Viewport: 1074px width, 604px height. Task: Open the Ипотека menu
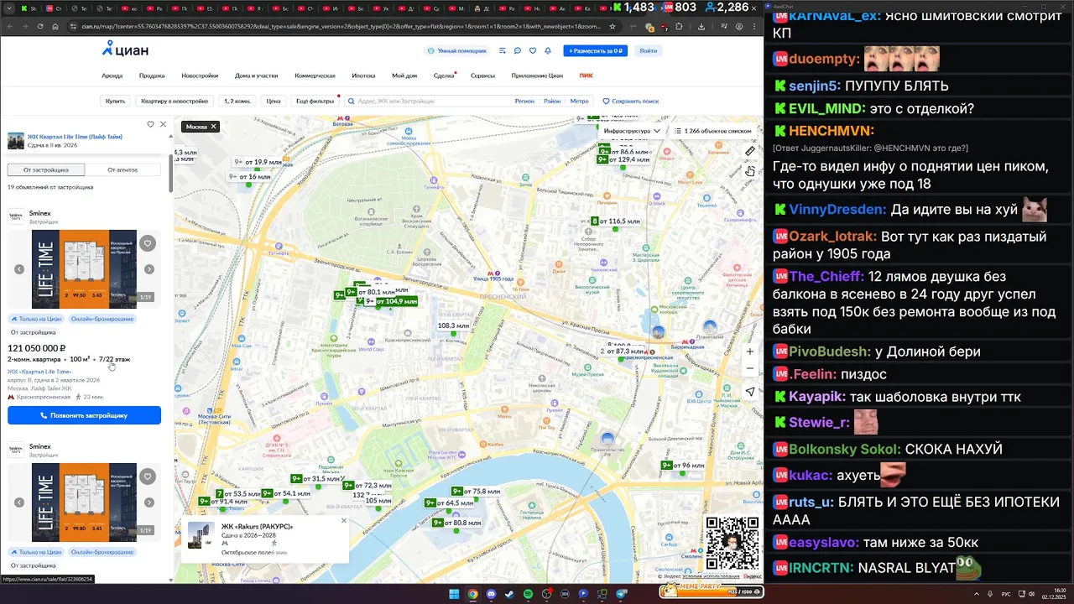click(363, 75)
